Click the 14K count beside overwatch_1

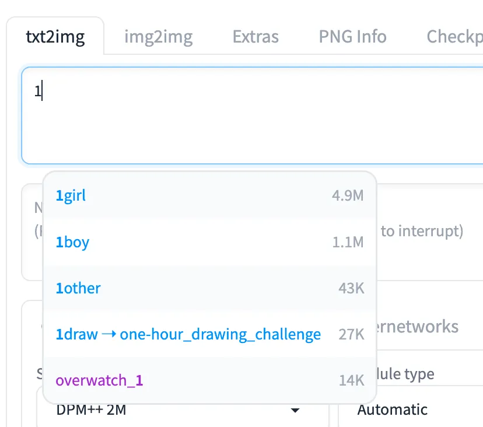coord(351,380)
